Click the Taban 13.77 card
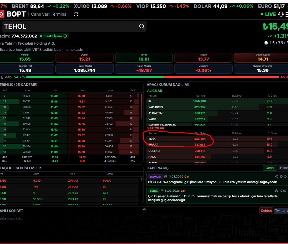Viewport: 288px width, 244px height. click(x=203, y=58)
